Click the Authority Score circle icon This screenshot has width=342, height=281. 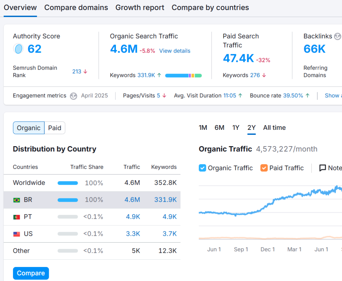(x=18, y=49)
